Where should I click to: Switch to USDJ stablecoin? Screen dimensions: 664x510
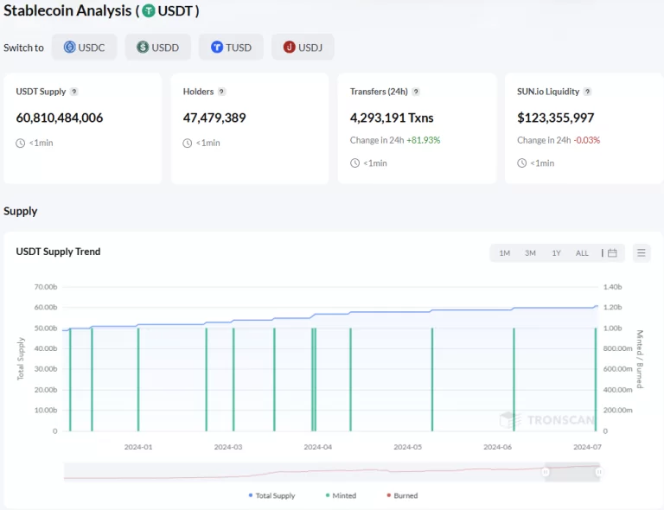(303, 48)
